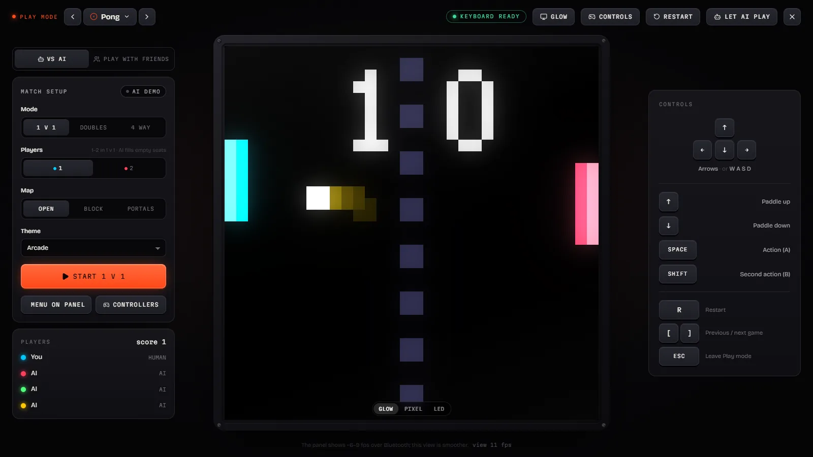
Task: Select 4 Way mode
Action: coord(141,127)
